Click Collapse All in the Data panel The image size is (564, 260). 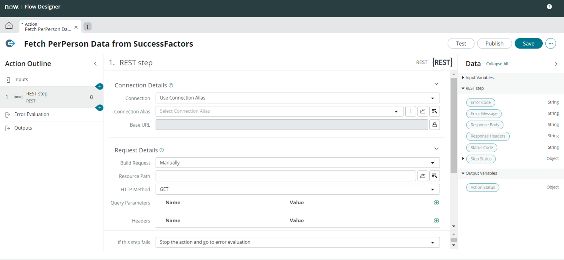point(497,64)
